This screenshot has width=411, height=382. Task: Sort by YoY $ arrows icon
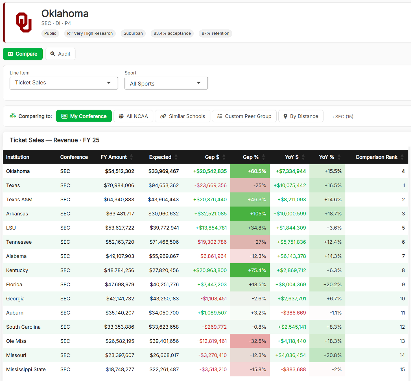point(303,157)
